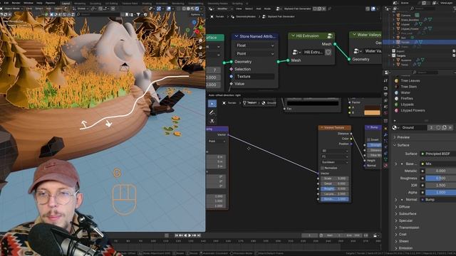The width and height of the screenshot is (456, 256).
Task: Click the Mesh output socket of Hill Extrusion
Action: [x=335, y=44]
